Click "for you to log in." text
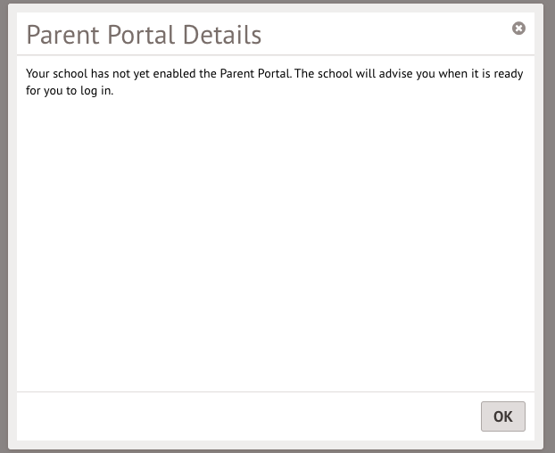Viewport: 555px width, 453px height. coord(70,91)
